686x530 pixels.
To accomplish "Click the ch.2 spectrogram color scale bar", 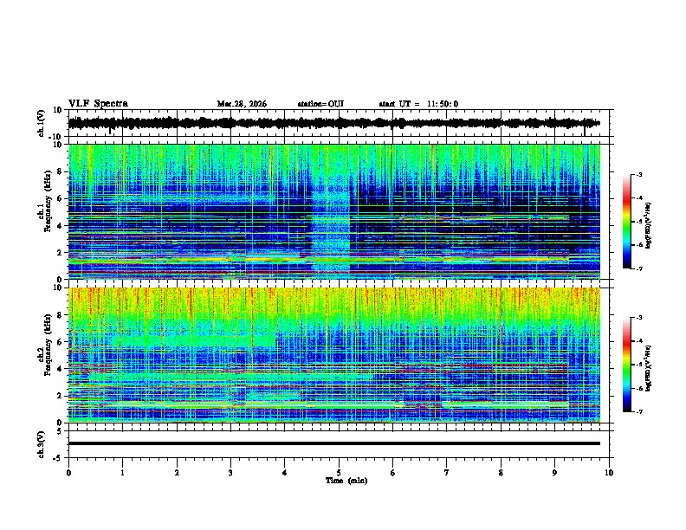I will [x=627, y=365].
